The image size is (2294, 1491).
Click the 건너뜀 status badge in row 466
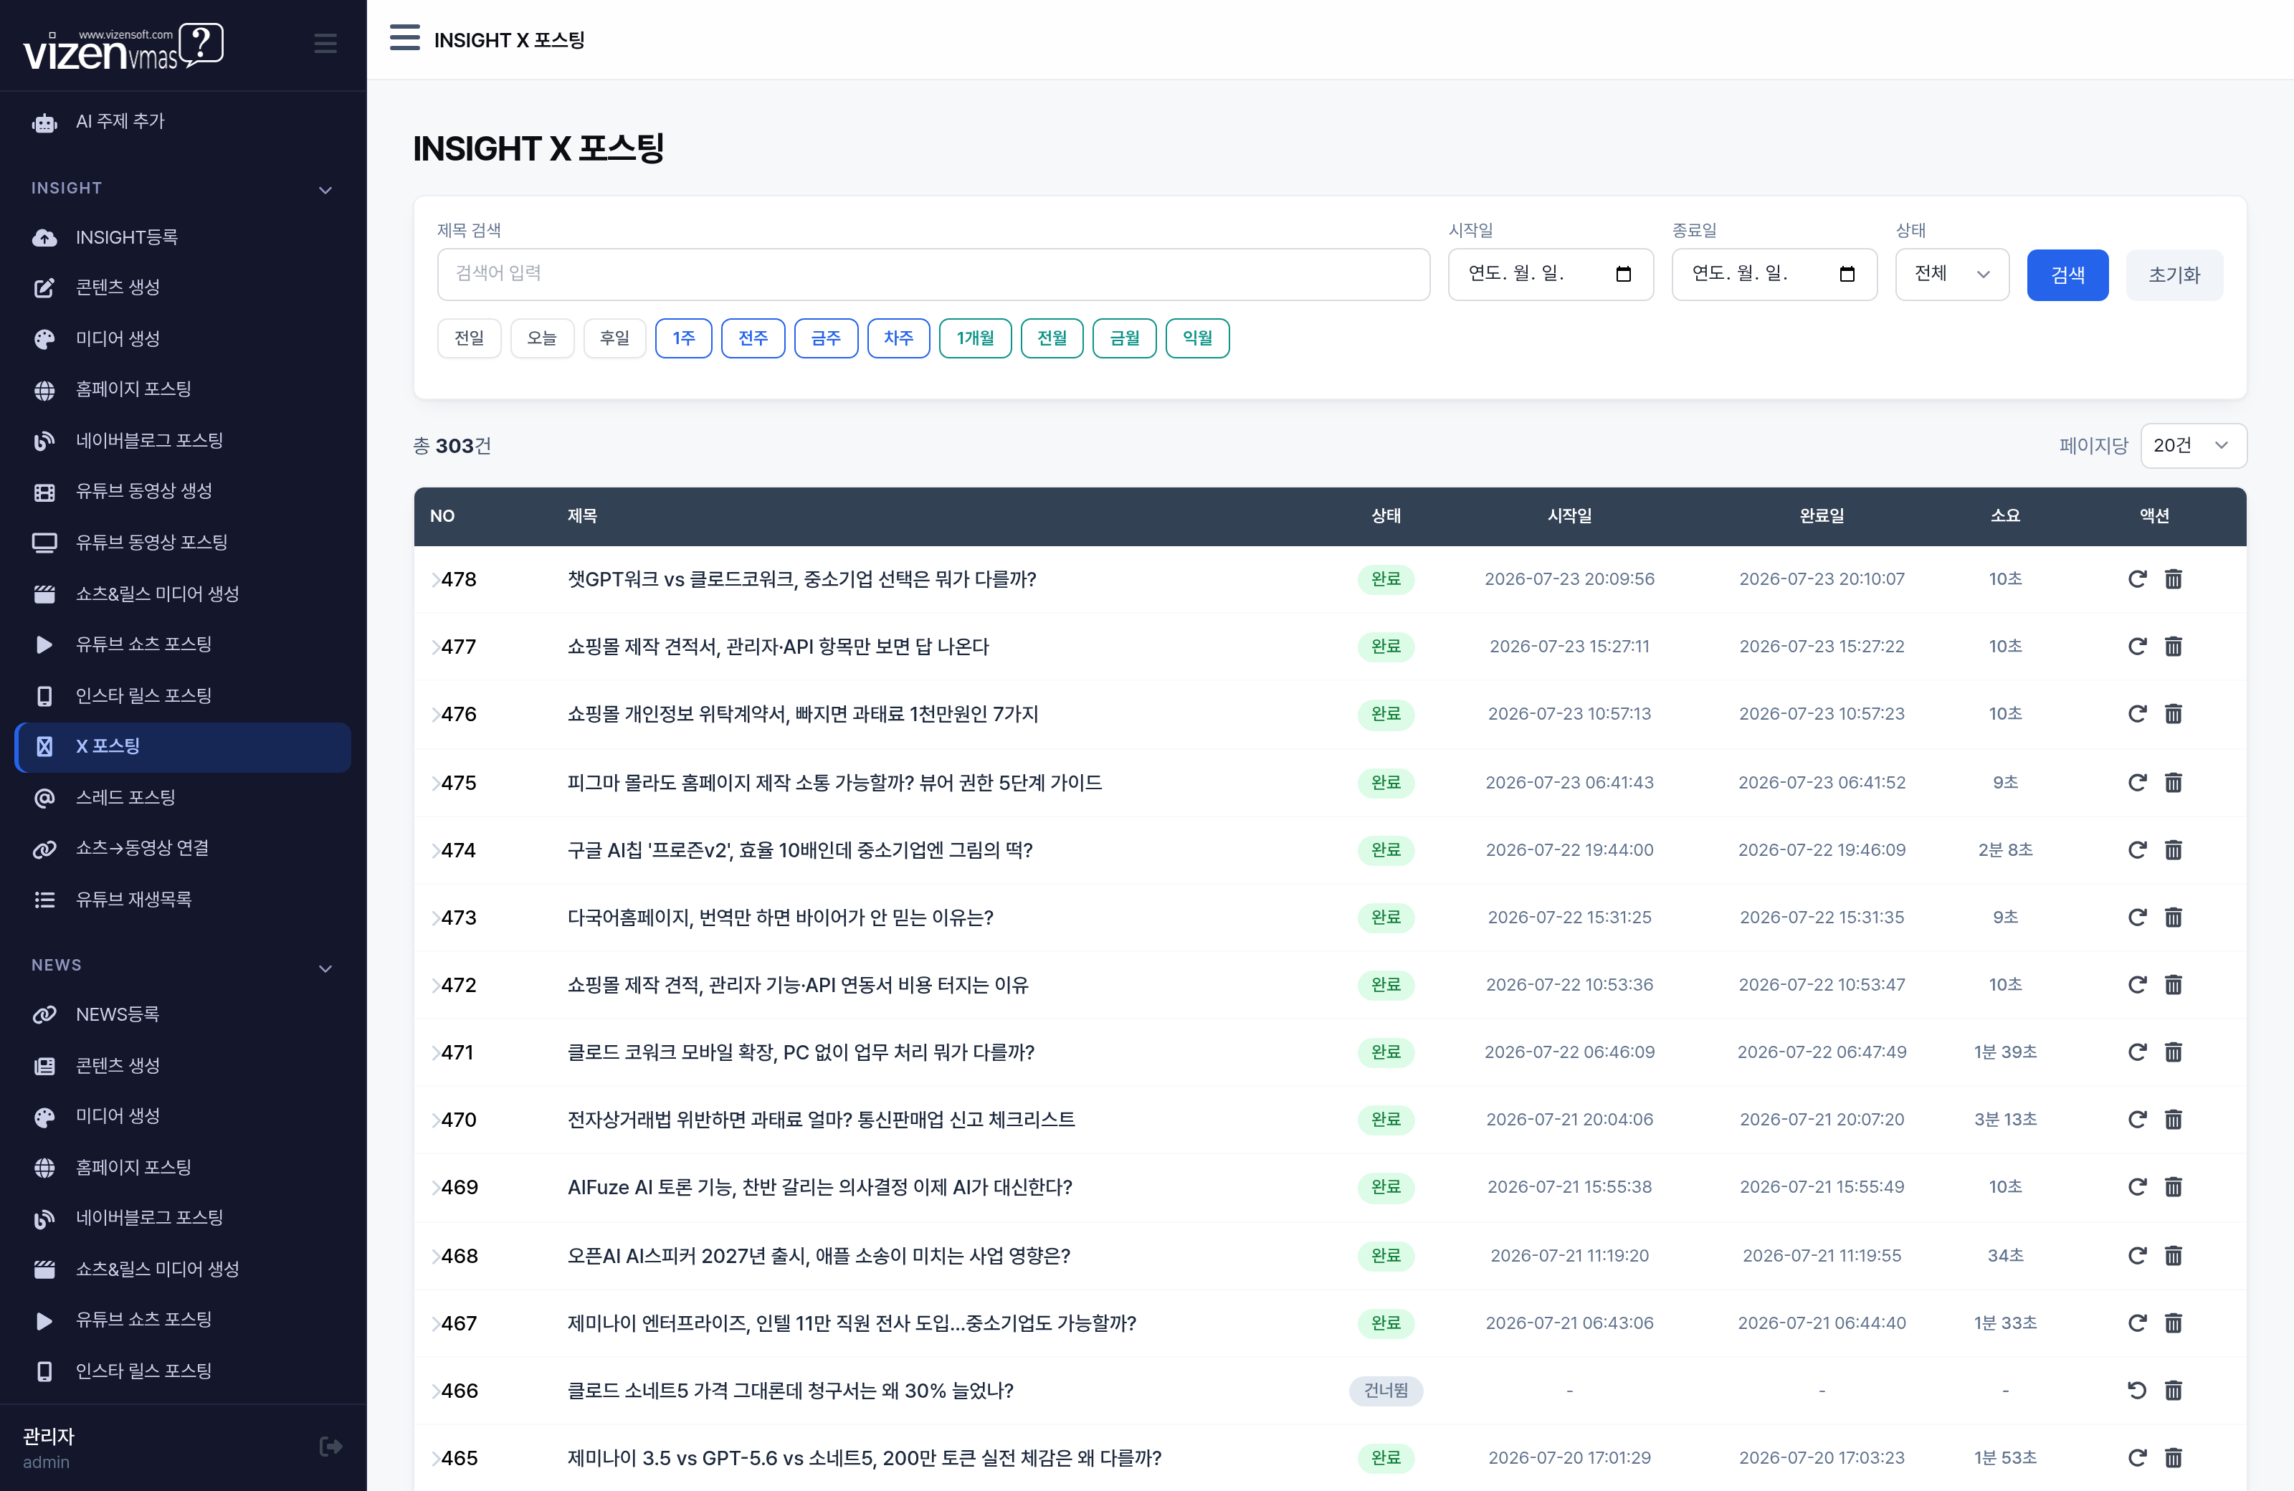[x=1385, y=1390]
